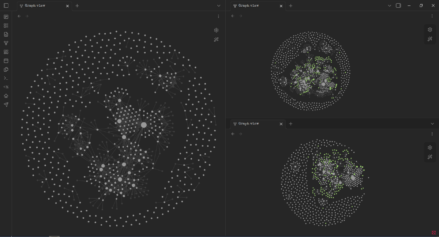Add a new tab in left pane
Screen dimensions: 439x237
coord(77,6)
